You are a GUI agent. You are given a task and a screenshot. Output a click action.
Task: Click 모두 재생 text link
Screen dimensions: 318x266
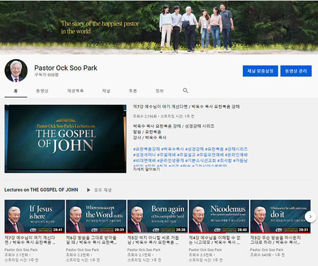pyautogui.click(x=103, y=190)
